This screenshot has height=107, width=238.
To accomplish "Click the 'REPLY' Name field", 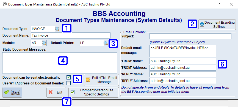I will (182, 74).
